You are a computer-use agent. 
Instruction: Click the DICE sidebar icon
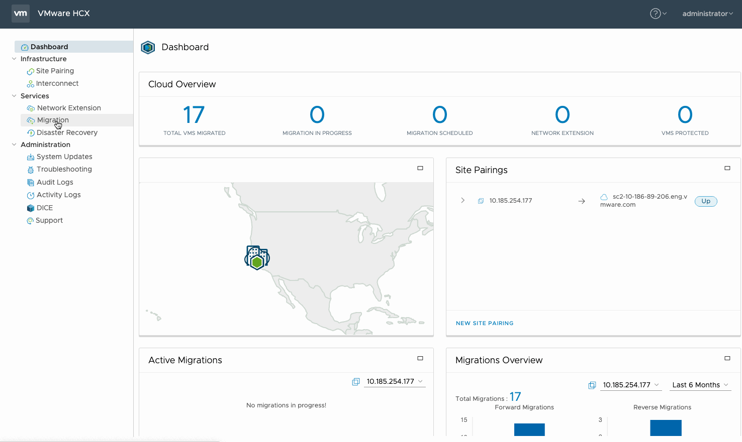coord(31,207)
